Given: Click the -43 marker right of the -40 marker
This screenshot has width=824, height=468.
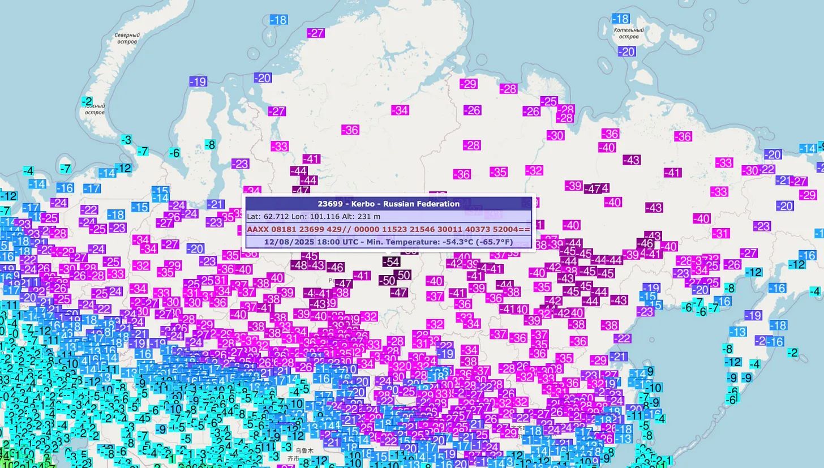Looking at the screenshot, I should coord(654,208).
